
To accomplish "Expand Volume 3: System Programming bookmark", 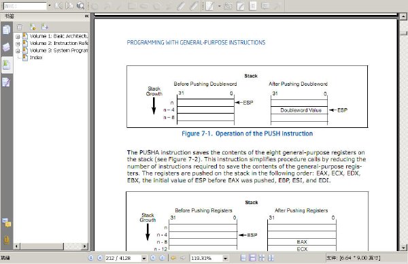I will coord(18,51).
